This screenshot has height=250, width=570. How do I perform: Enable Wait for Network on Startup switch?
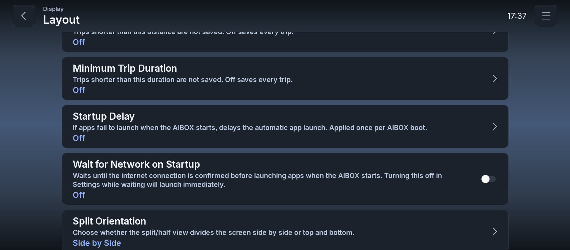488,179
